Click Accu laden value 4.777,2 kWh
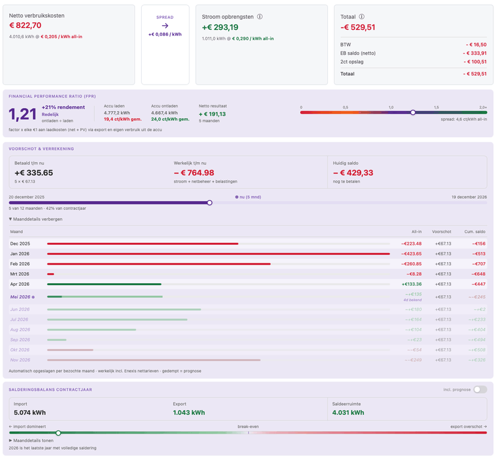This screenshot has width=497, height=456. click(x=117, y=113)
